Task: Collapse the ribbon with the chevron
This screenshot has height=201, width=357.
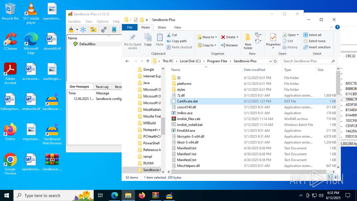Action: tap(331, 27)
